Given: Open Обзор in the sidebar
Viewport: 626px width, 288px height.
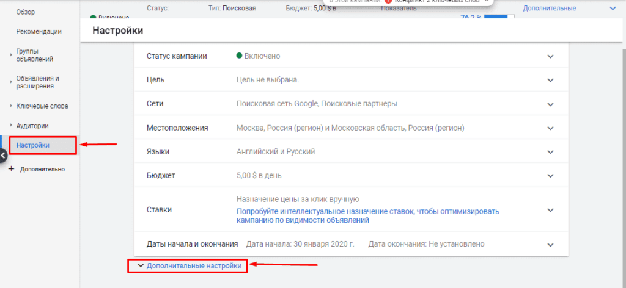Looking at the screenshot, I should (26, 11).
